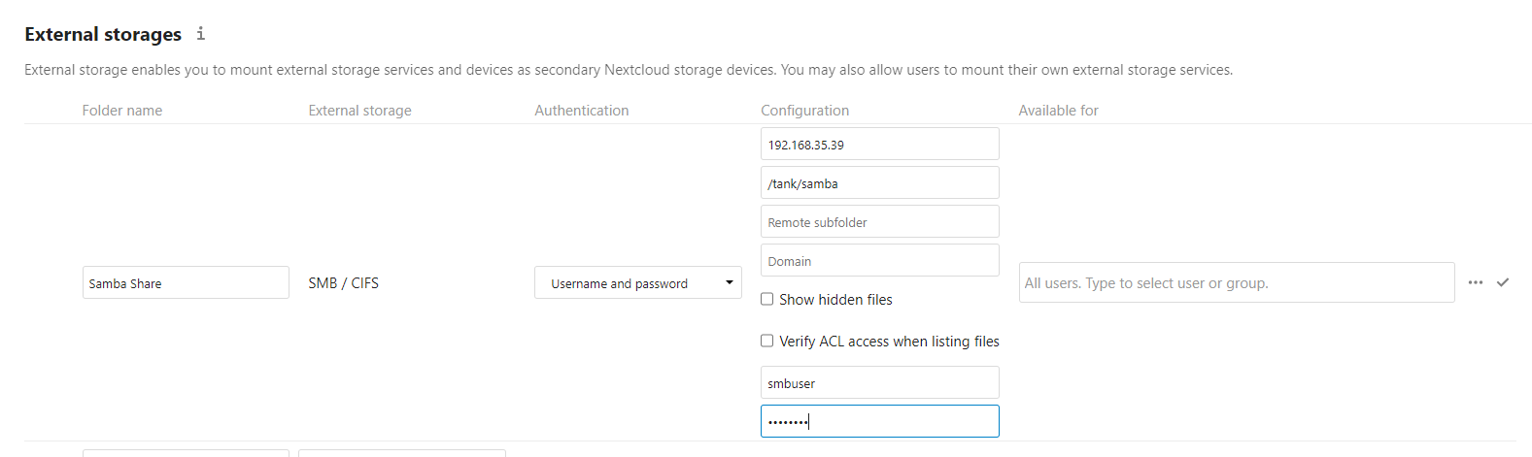Focus the smbuser username field
This screenshot has height=457, width=1532.
[x=879, y=382]
